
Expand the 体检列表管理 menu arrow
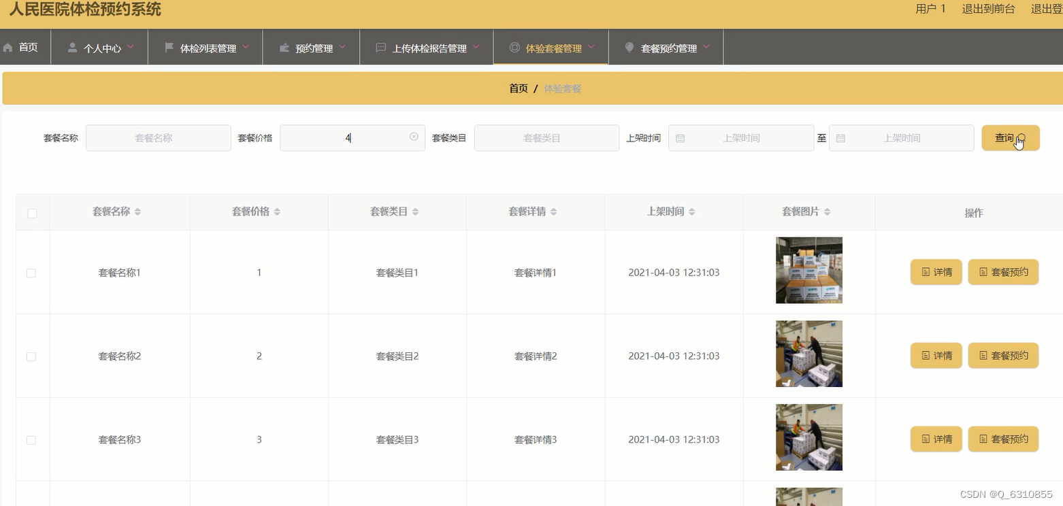pos(246,47)
